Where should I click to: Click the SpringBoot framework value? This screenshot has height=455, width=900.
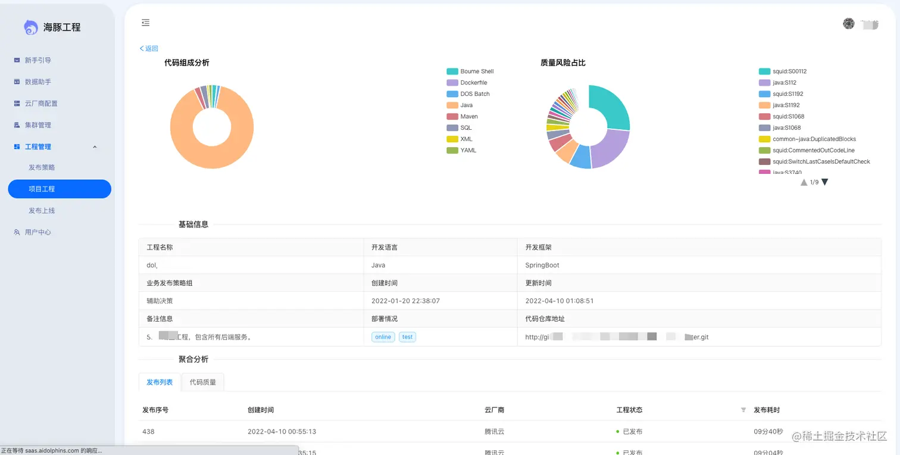coord(542,266)
